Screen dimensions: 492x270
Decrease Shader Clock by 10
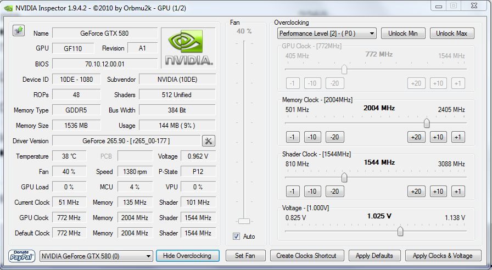tap(312, 192)
